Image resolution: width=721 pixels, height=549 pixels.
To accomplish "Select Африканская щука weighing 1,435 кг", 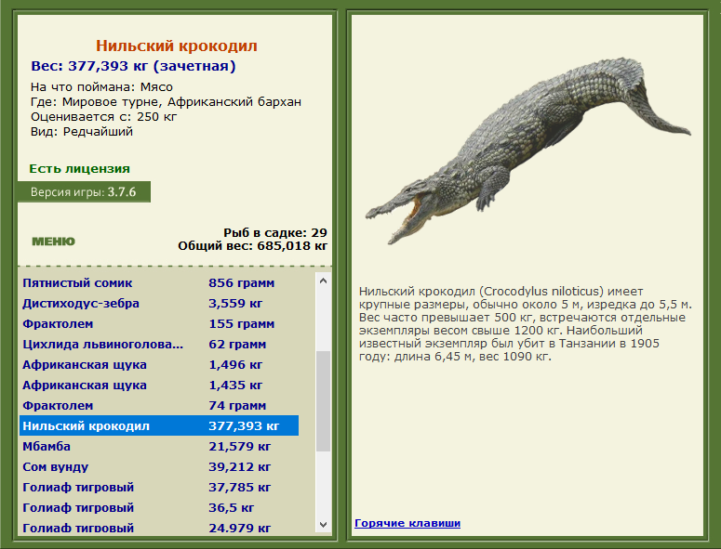I will 159,386.
